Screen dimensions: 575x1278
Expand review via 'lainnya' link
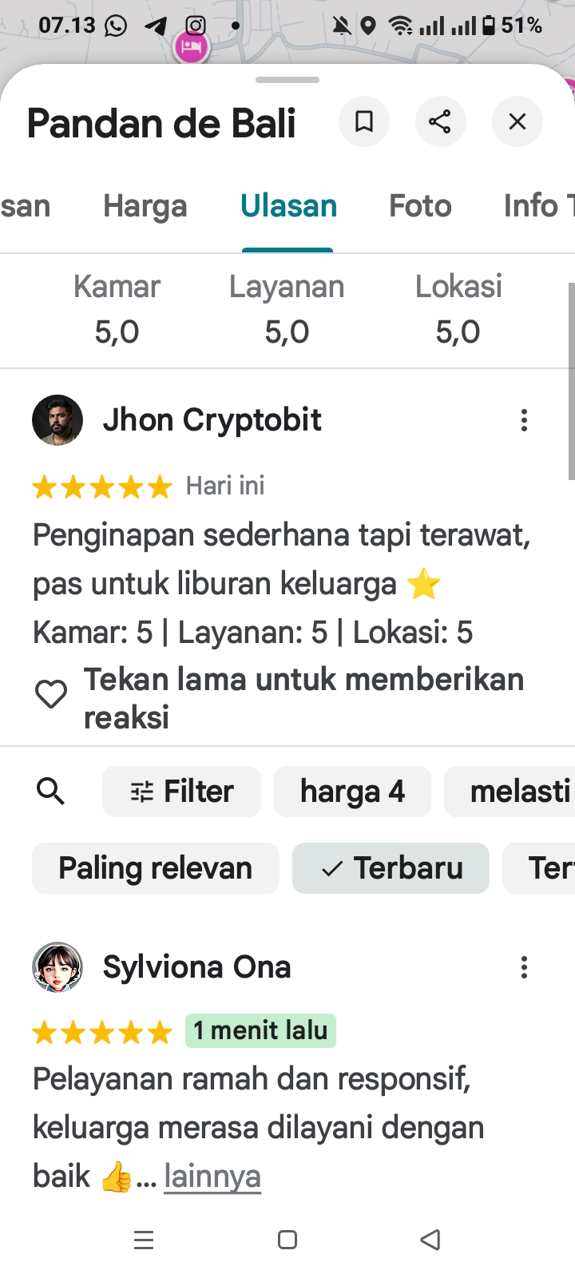click(x=212, y=1176)
